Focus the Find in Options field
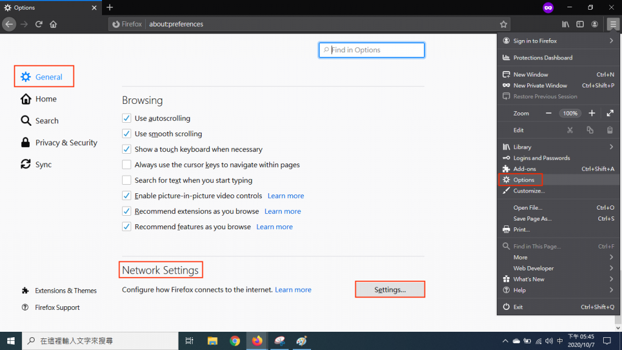This screenshot has width=622, height=350. pyautogui.click(x=372, y=50)
